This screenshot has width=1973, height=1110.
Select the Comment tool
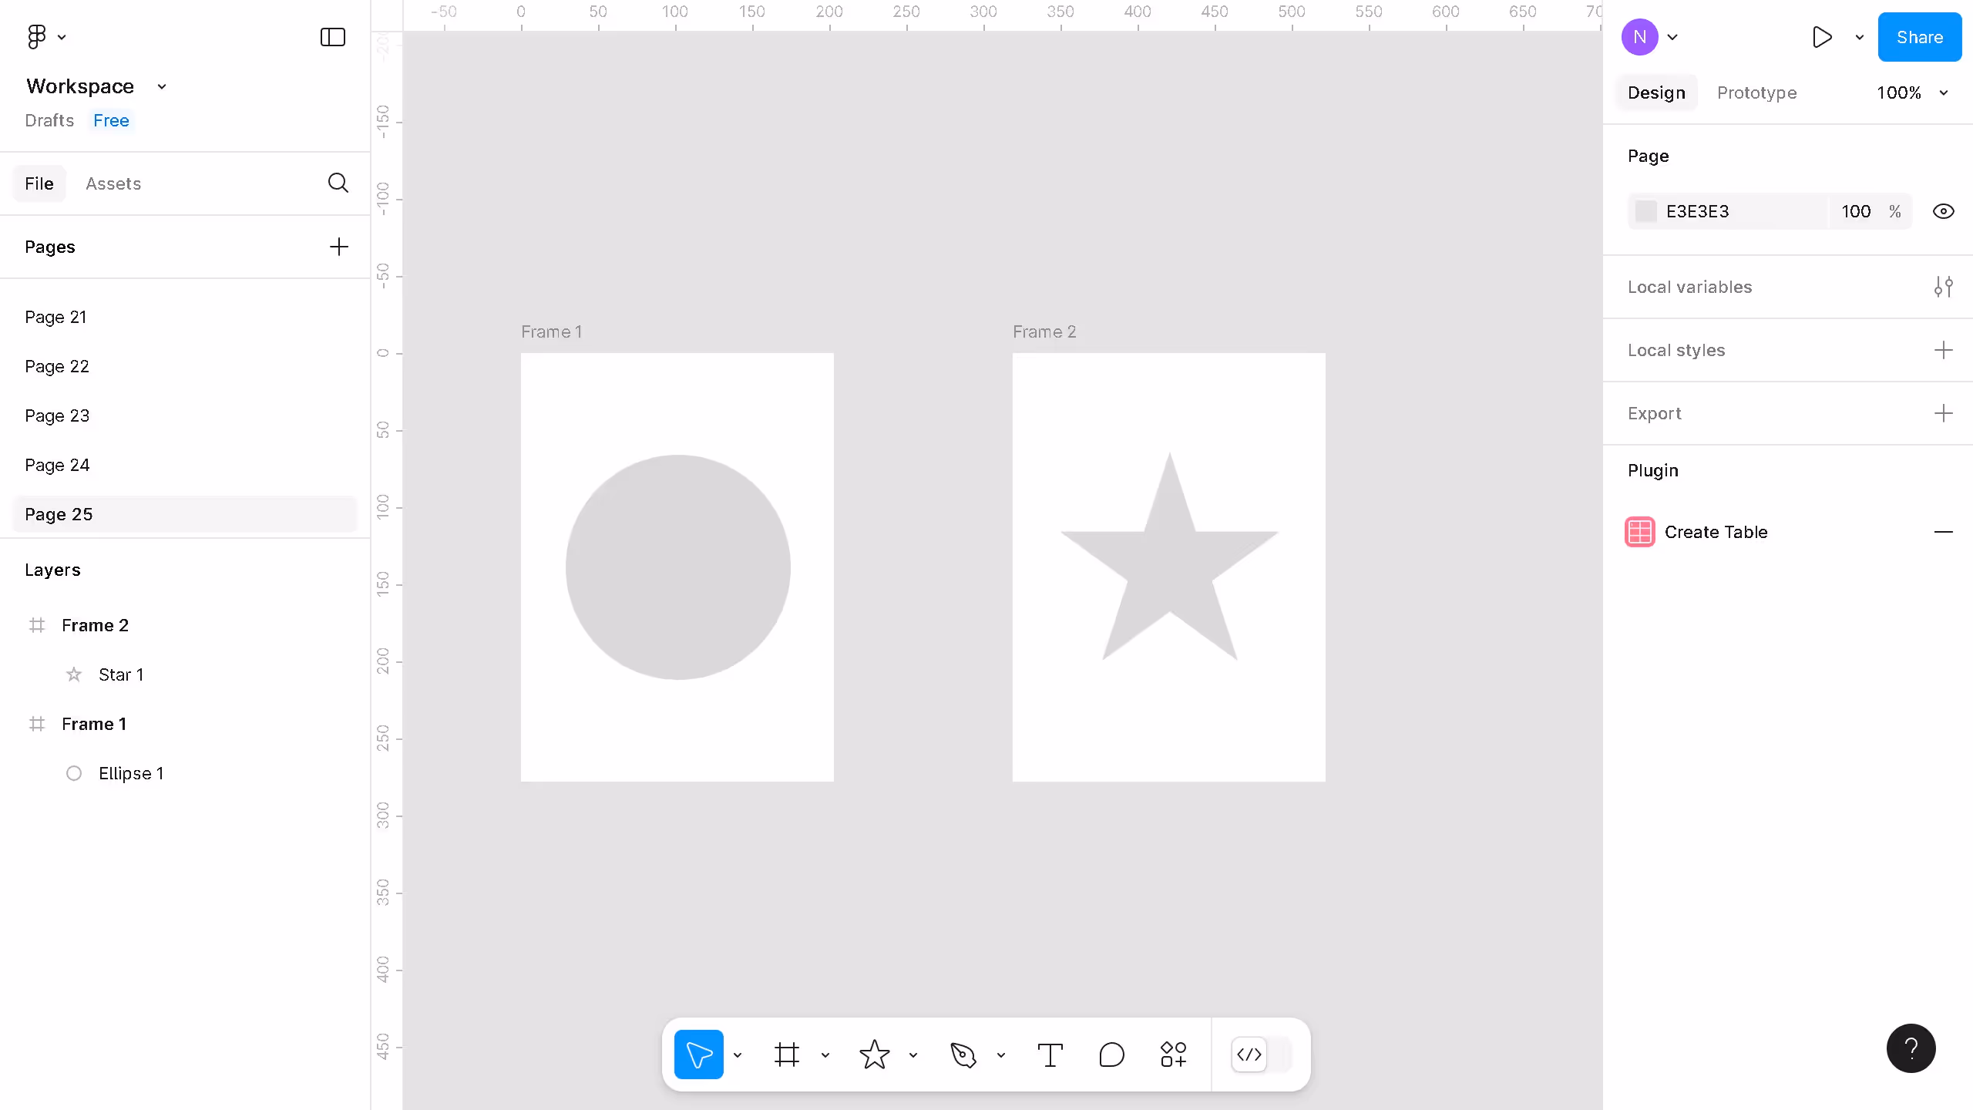(x=1111, y=1054)
